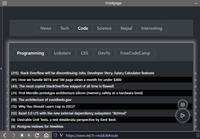Viewport: 200px width, 139px height.
Task: Minimize the Frontpage window
Action: point(196,3)
